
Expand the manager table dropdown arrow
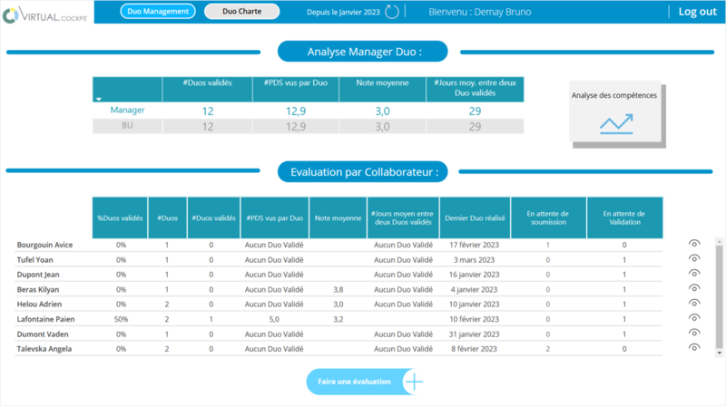coord(98,97)
